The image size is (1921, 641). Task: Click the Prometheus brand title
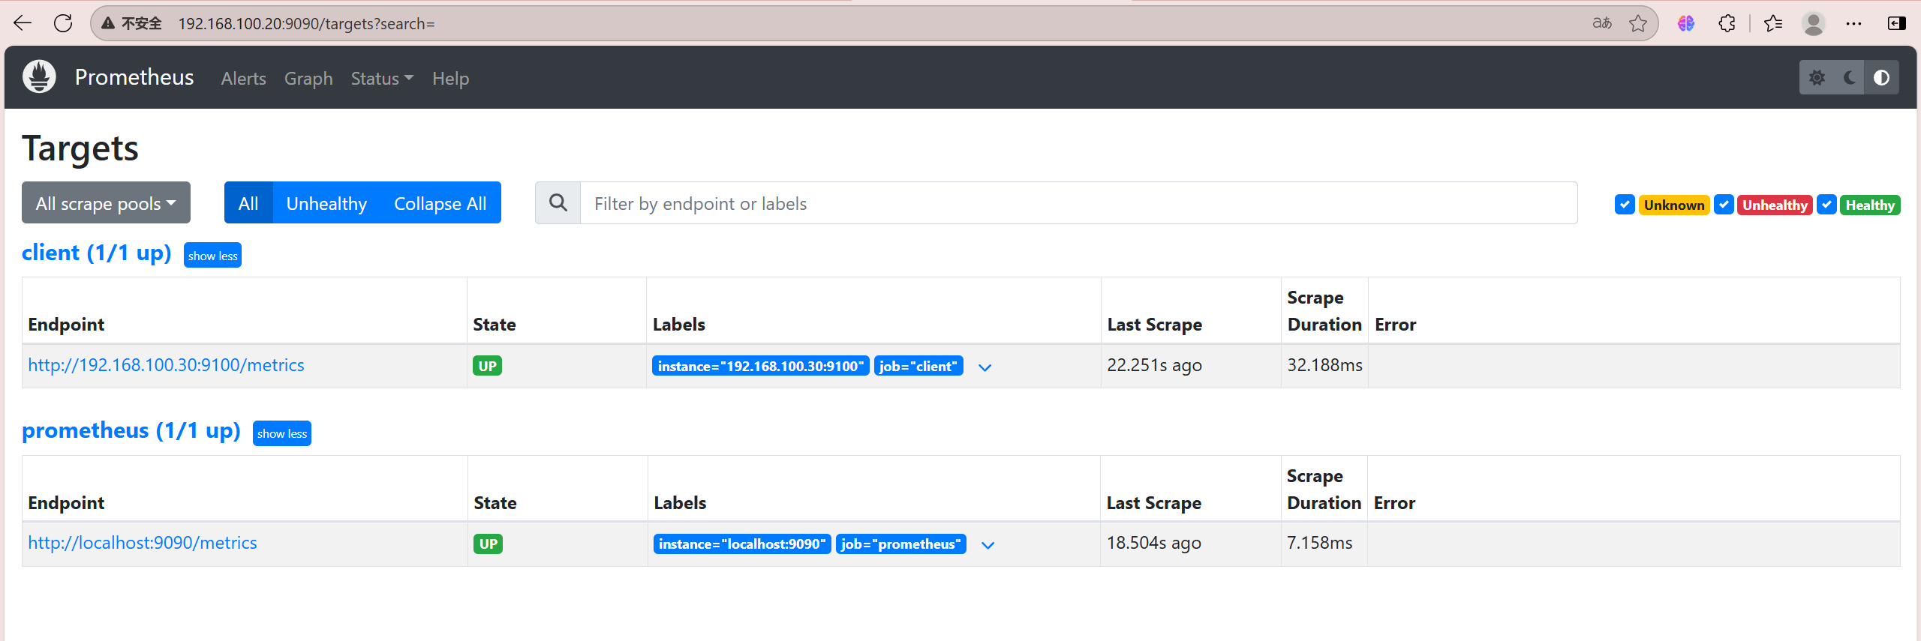134,77
